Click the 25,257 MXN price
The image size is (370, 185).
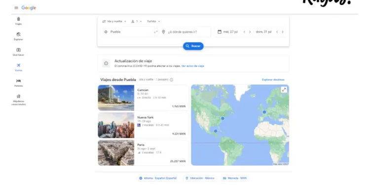click(178, 161)
